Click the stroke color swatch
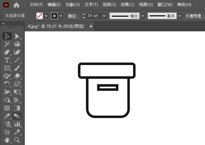 [54, 16]
